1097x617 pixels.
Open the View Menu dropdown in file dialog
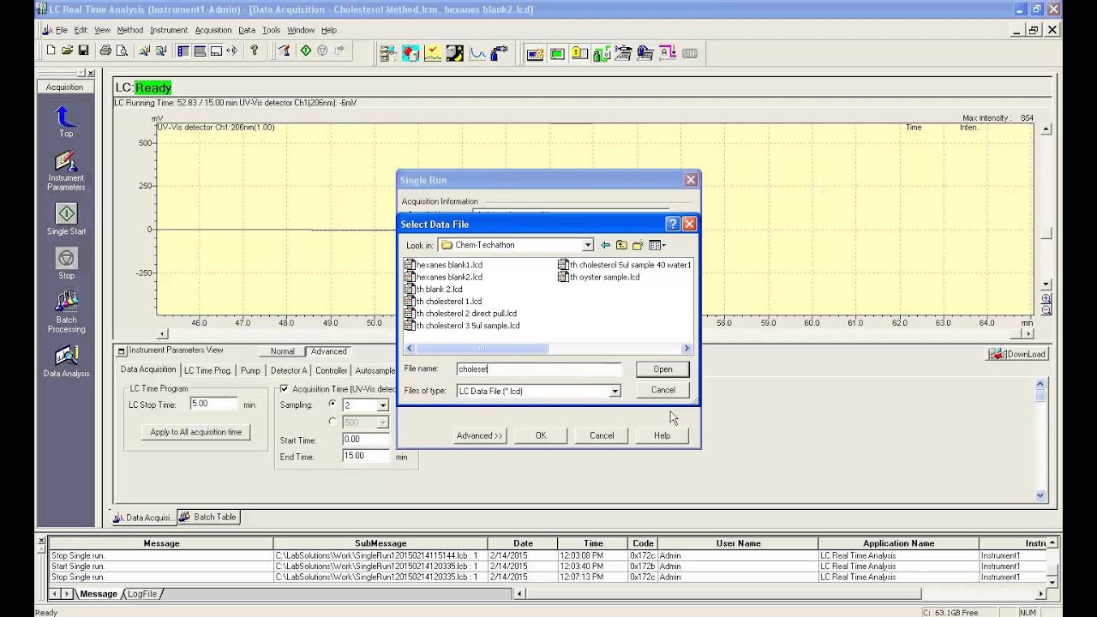(657, 245)
